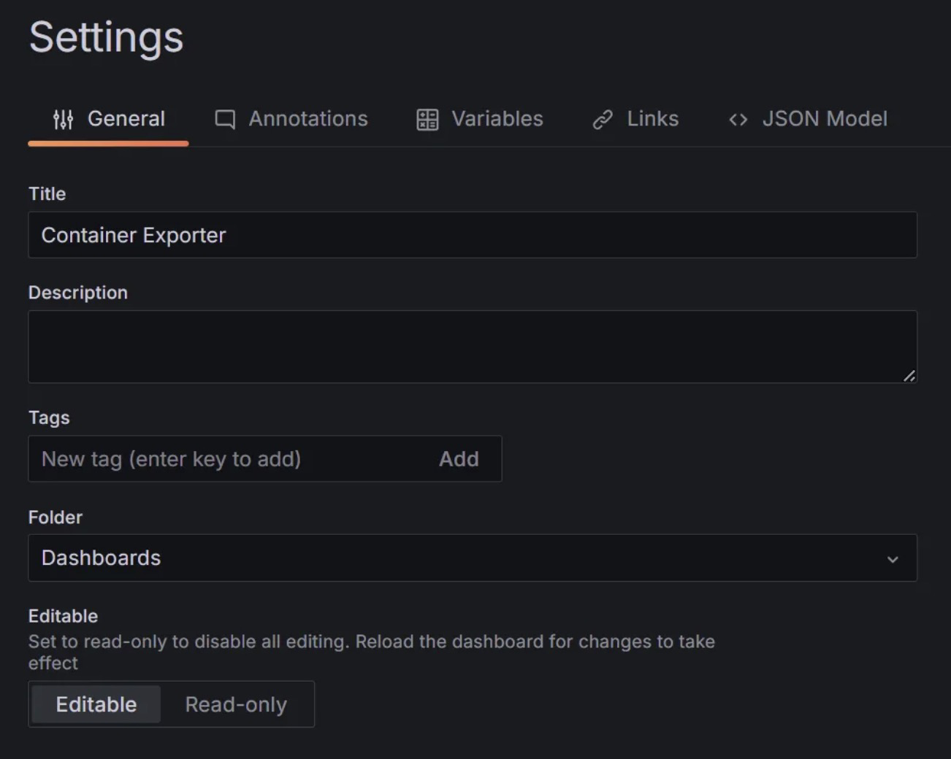
Task: Open the JSON Model tab
Action: click(x=825, y=119)
